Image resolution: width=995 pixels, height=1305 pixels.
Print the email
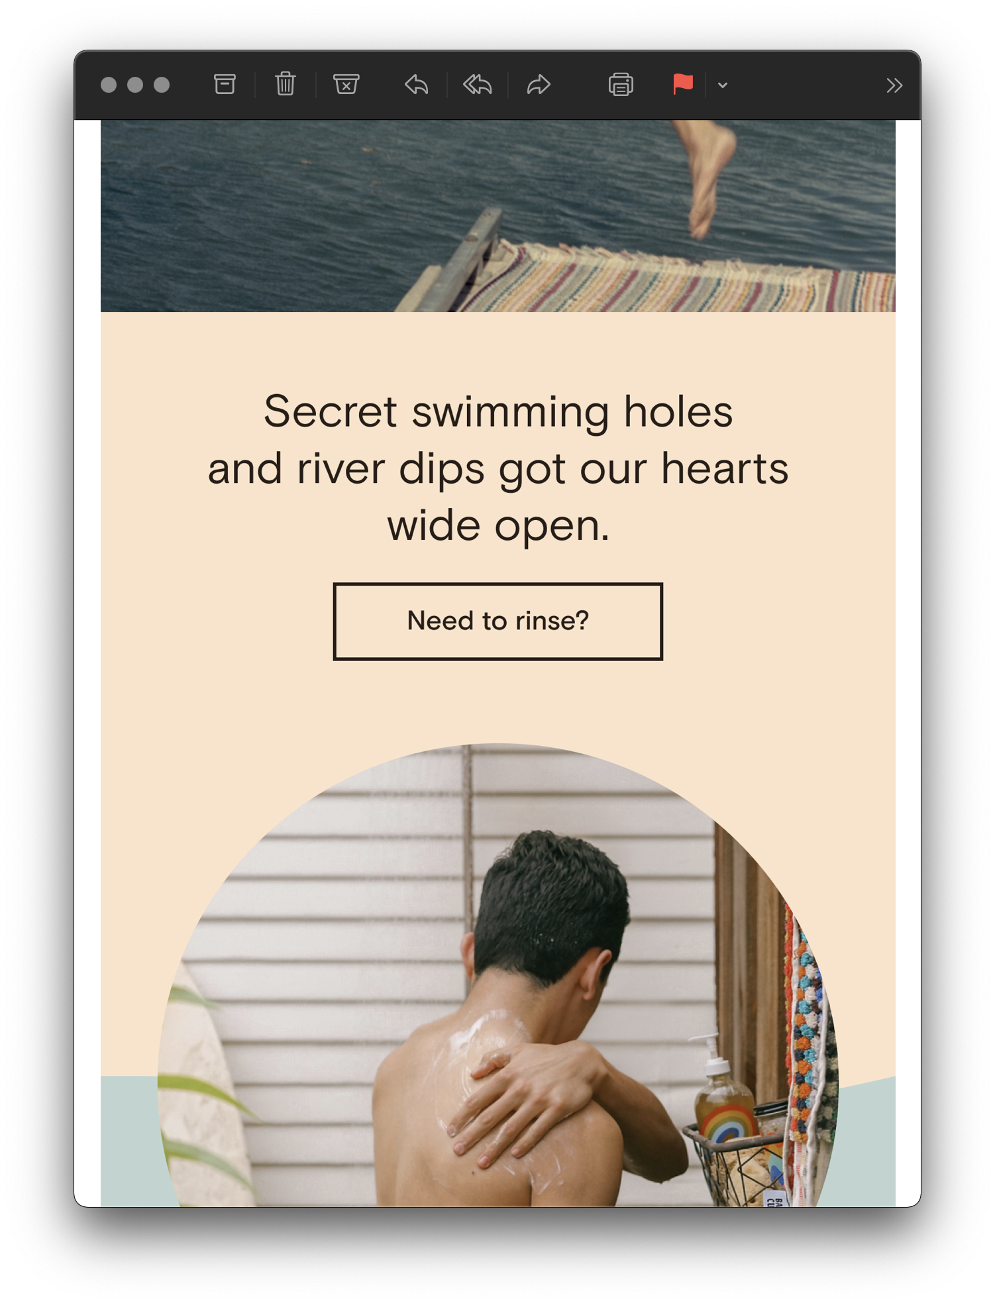[x=621, y=85]
